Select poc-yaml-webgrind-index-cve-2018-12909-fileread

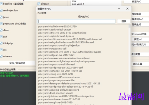click(66, 42)
